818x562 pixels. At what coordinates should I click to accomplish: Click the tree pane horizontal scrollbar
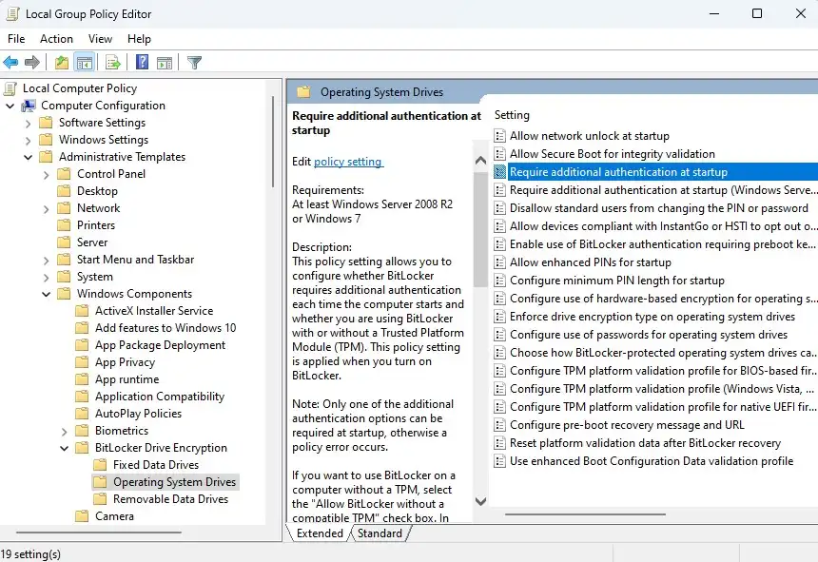tap(99, 533)
